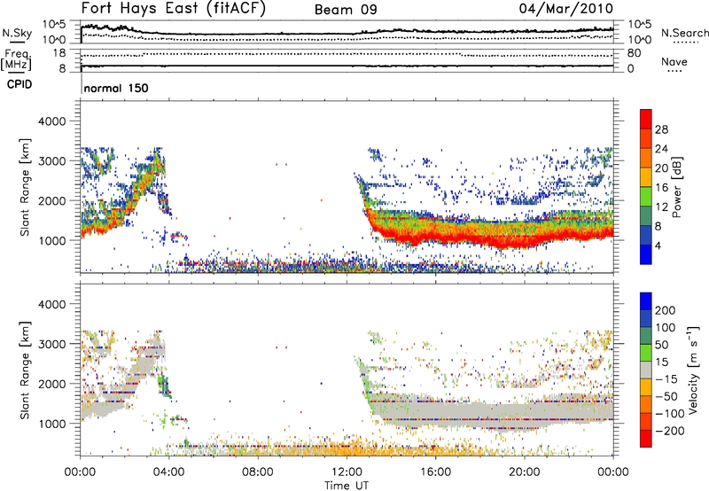
Task: Select the Freq. [MHz] axis label
Action: click(x=18, y=60)
